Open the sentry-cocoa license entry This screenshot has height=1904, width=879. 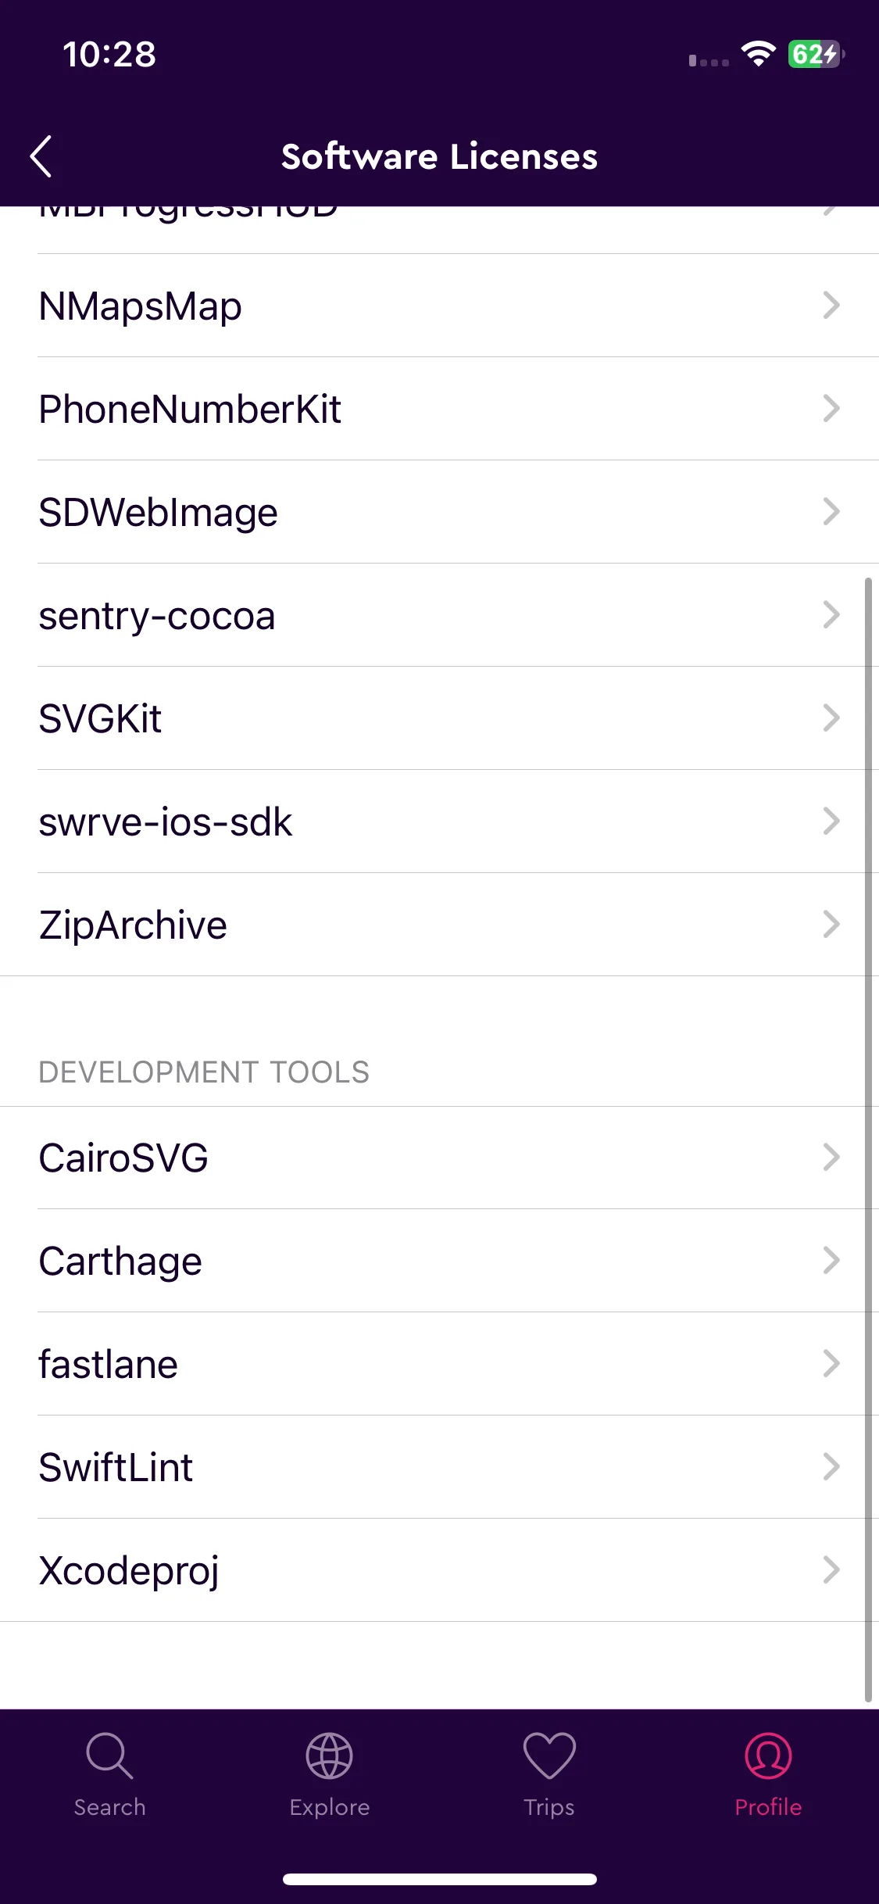click(x=439, y=615)
